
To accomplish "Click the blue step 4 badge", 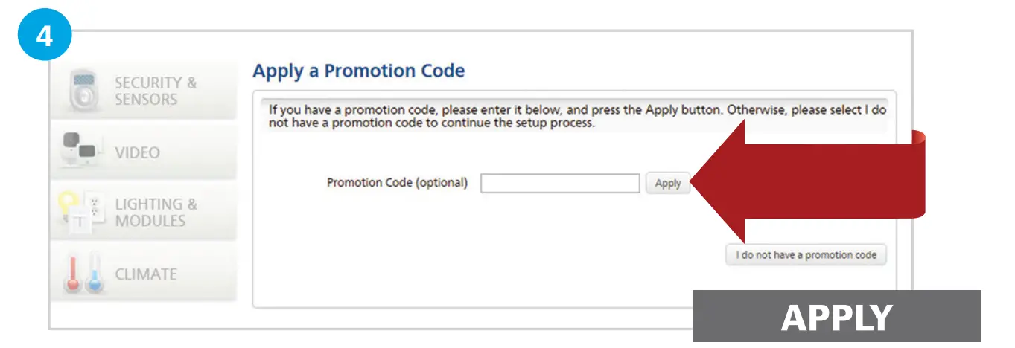I will (44, 35).
